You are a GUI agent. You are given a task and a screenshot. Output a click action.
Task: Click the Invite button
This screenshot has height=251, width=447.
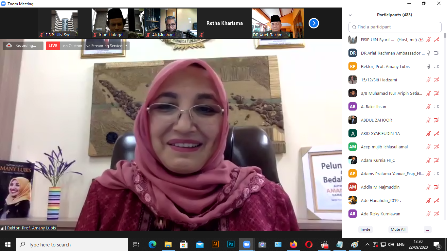(x=365, y=229)
